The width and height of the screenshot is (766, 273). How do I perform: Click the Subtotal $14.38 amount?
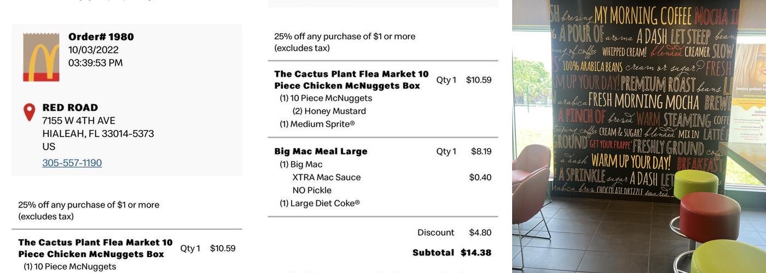(475, 253)
